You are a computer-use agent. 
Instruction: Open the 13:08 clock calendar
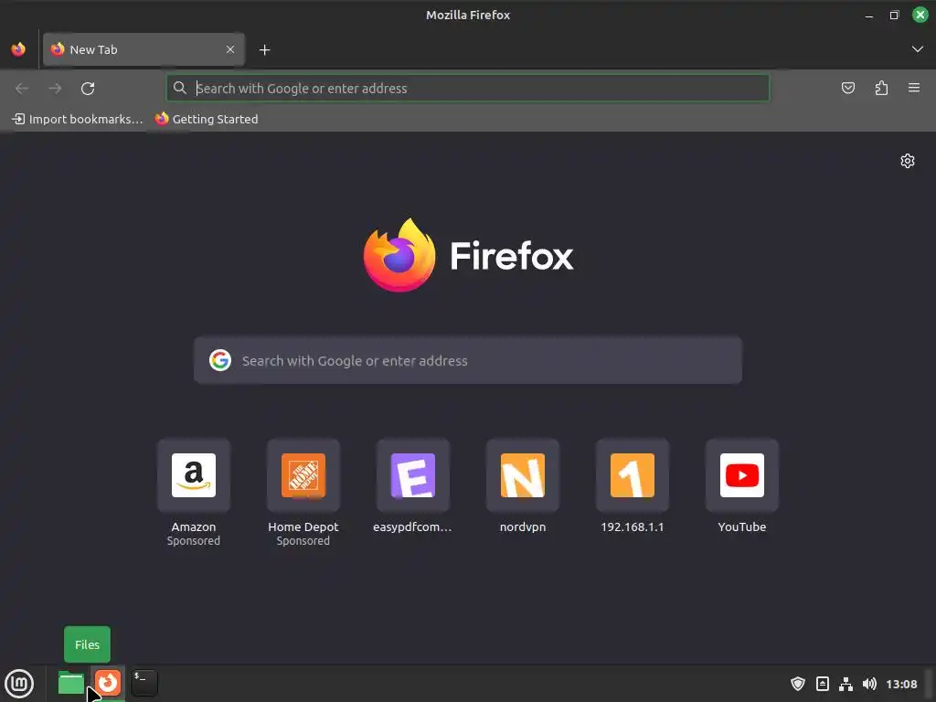(x=901, y=684)
